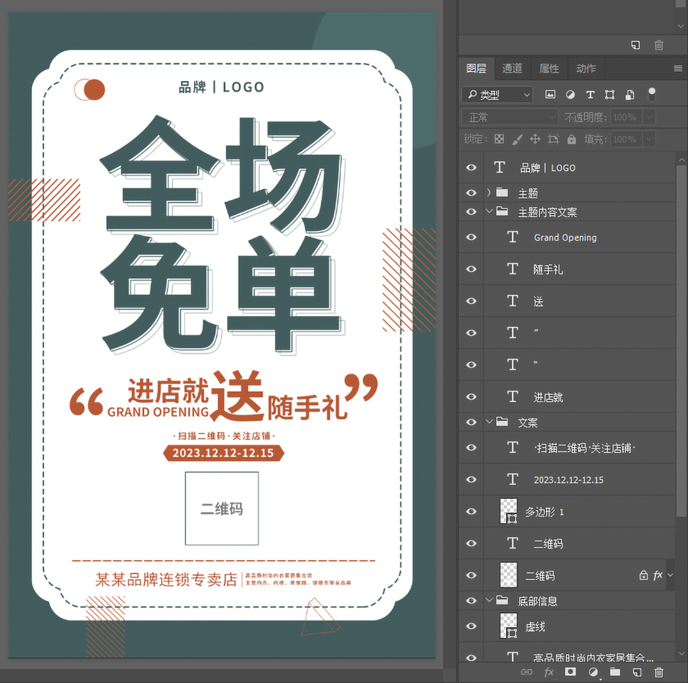The height and width of the screenshot is (683, 688).
Task: Hide the 多边形 1 layer
Action: pos(471,512)
